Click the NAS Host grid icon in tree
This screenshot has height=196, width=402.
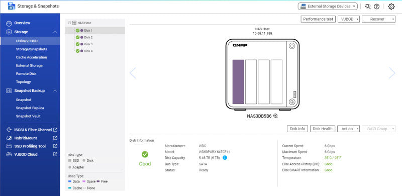coord(74,23)
